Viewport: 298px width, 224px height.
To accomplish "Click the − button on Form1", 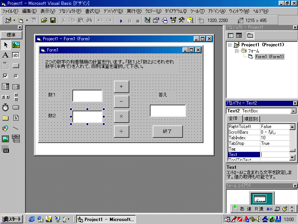I will coord(121,102).
